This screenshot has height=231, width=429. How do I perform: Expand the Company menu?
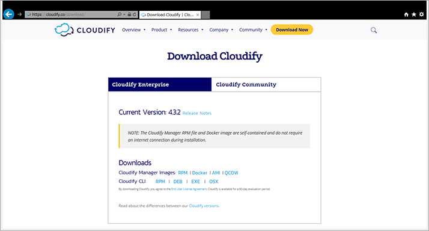pos(221,30)
